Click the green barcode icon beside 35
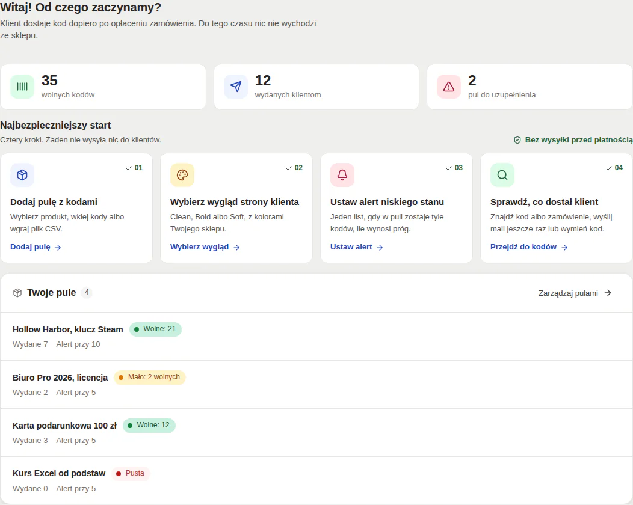Image resolution: width=633 pixels, height=505 pixels. point(22,87)
